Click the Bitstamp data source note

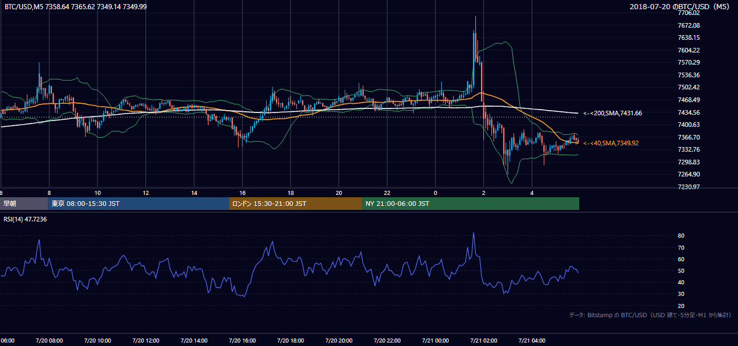(x=650, y=315)
